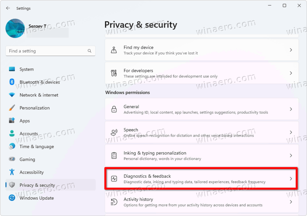Click the back arrow icon

click(8, 8)
